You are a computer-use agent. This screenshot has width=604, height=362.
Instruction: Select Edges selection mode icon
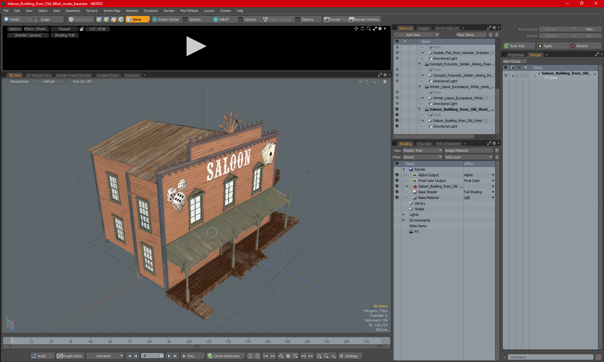[106, 19]
